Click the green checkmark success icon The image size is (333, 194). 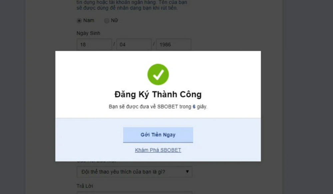158,74
